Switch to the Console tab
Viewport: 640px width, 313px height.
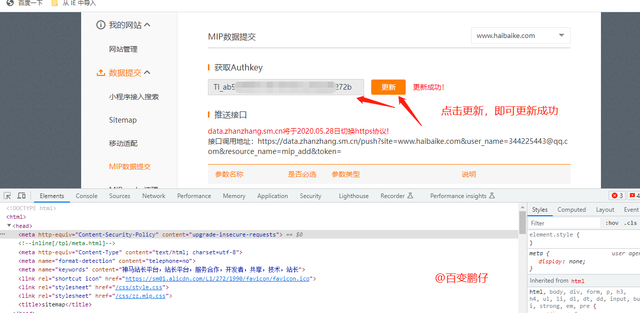(x=87, y=196)
